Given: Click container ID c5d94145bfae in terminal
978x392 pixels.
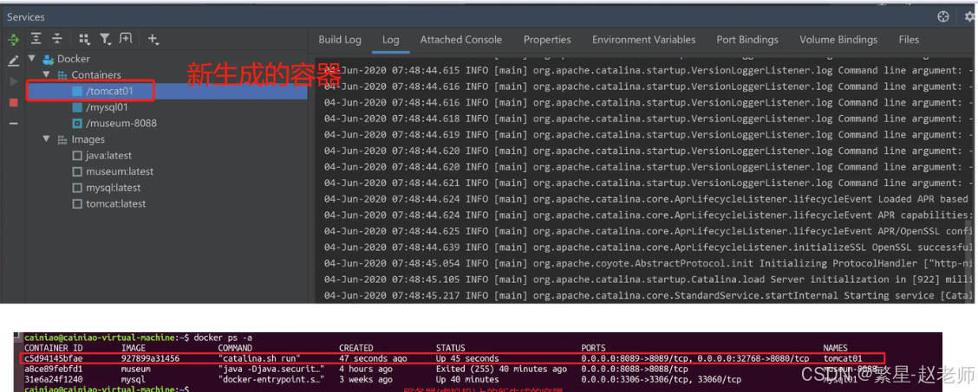Looking at the screenshot, I should tap(53, 358).
